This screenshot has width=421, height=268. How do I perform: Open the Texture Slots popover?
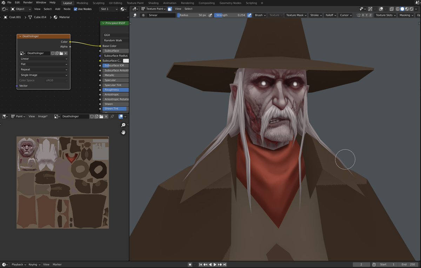point(385,15)
